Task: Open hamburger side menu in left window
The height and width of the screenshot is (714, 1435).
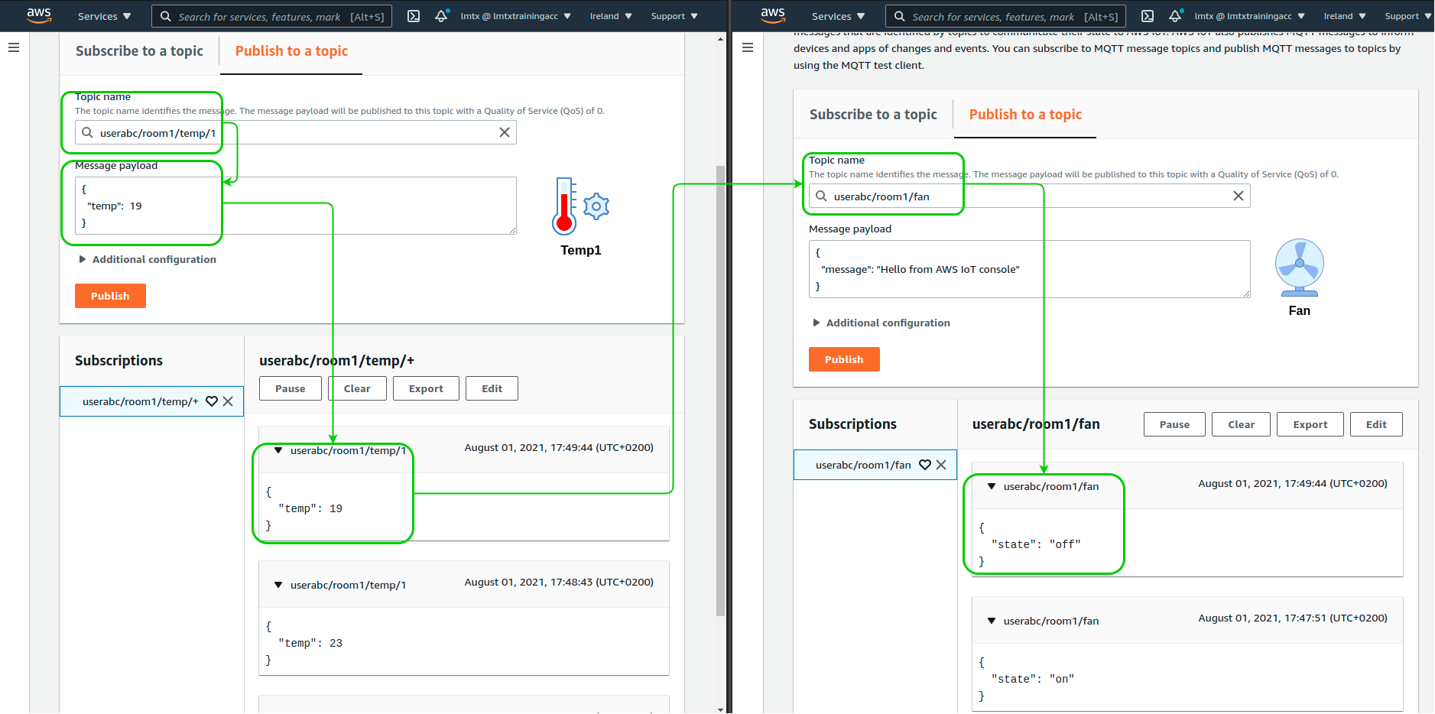Action: click(14, 47)
